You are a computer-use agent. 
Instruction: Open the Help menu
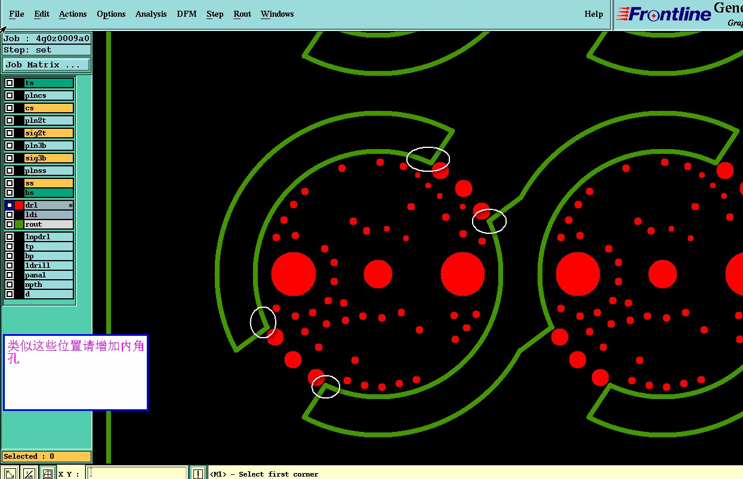tap(594, 14)
